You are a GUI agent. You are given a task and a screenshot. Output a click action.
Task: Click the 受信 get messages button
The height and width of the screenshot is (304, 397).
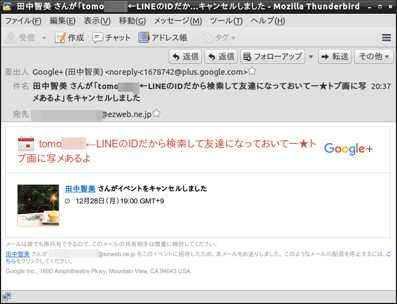tap(20, 38)
